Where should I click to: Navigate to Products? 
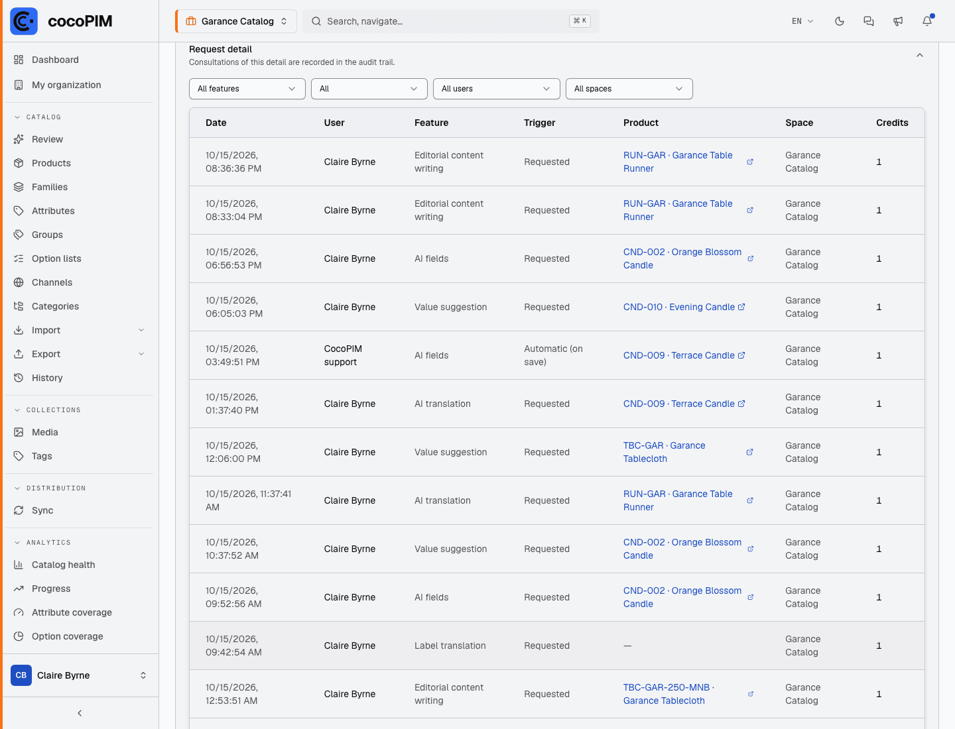point(80,163)
